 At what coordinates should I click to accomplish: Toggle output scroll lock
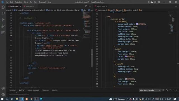click(x=167, y=90)
